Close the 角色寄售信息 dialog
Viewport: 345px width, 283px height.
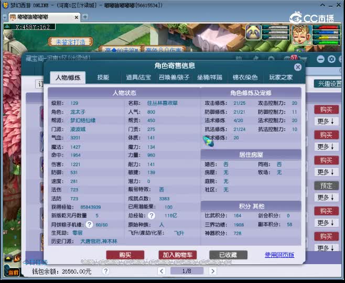[298, 67]
